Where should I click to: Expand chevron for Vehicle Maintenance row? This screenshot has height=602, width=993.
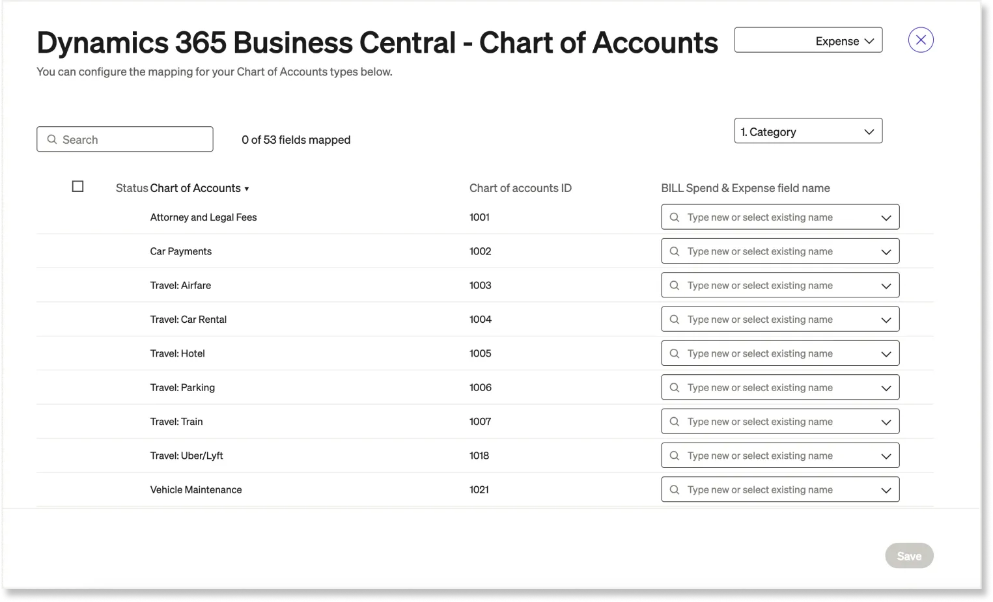(886, 490)
